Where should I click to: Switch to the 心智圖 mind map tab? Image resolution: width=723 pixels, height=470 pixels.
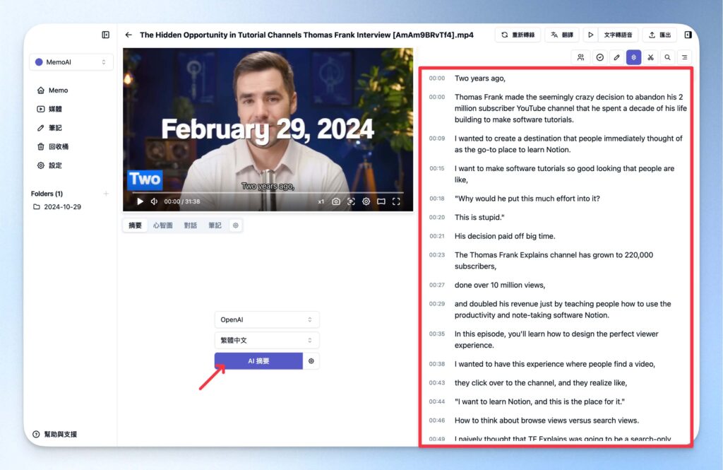163,225
